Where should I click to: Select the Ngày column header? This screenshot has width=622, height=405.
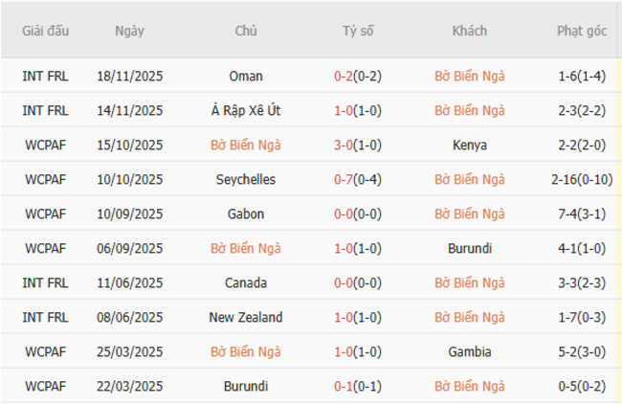click(x=129, y=31)
